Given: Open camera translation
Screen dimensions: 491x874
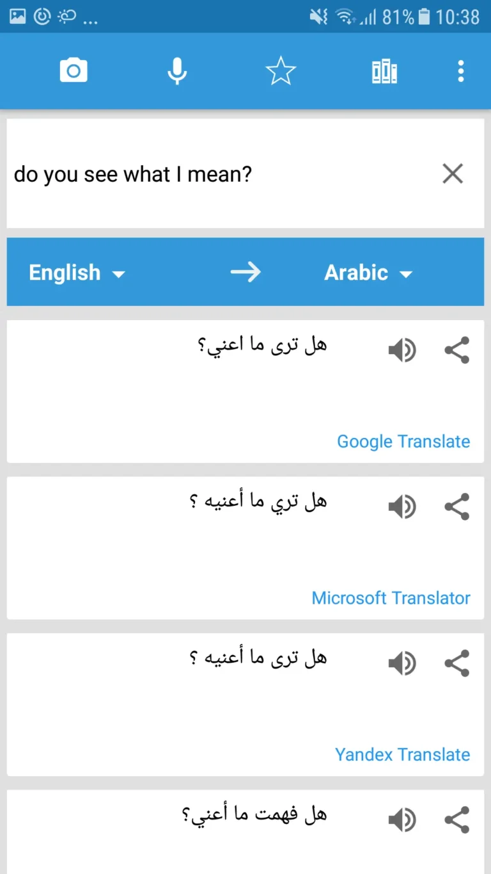Looking at the screenshot, I should coord(73,70).
